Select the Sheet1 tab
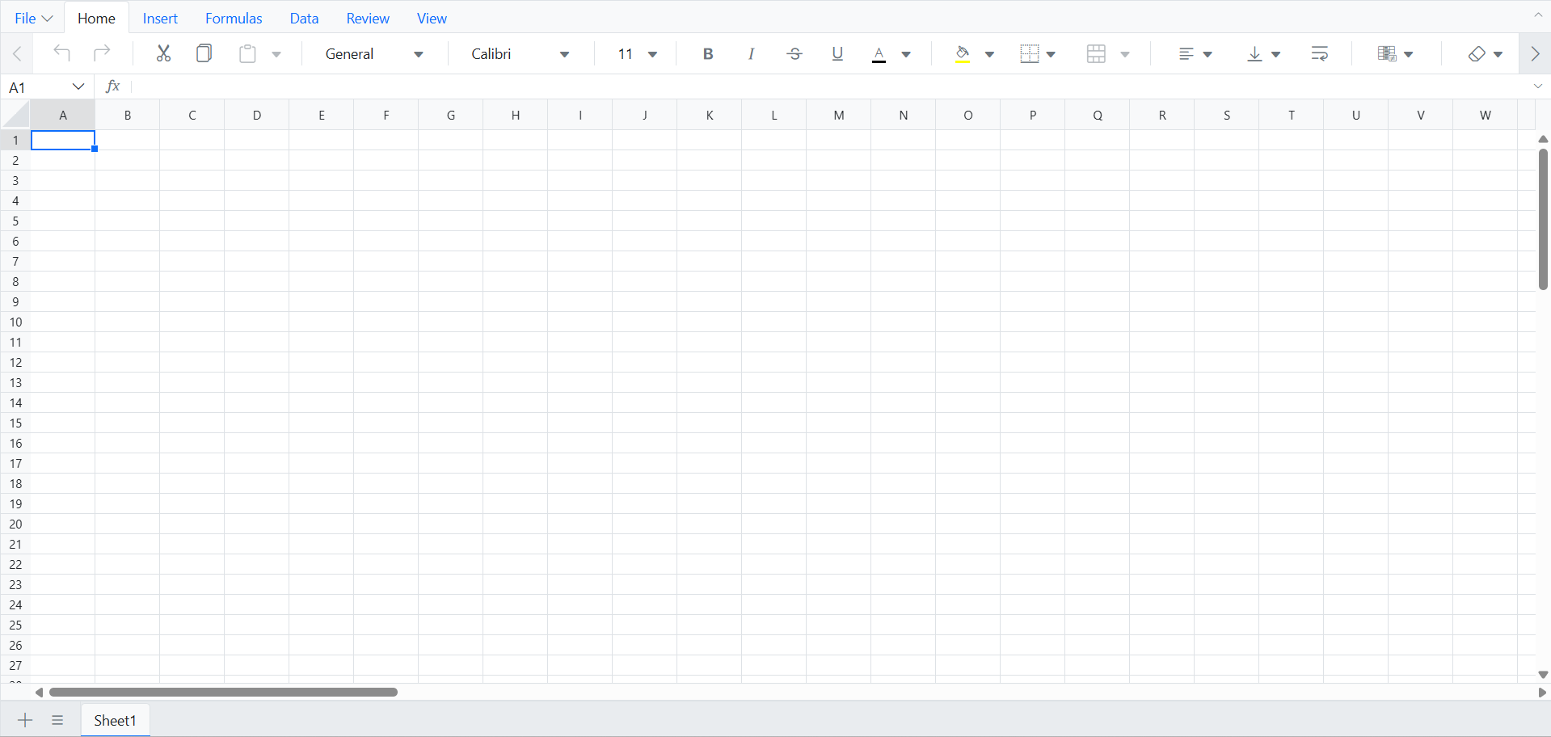The height and width of the screenshot is (737, 1551). [115, 720]
